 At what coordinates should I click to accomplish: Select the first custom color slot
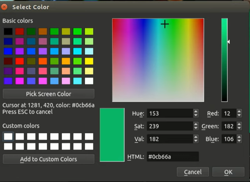click(8, 136)
